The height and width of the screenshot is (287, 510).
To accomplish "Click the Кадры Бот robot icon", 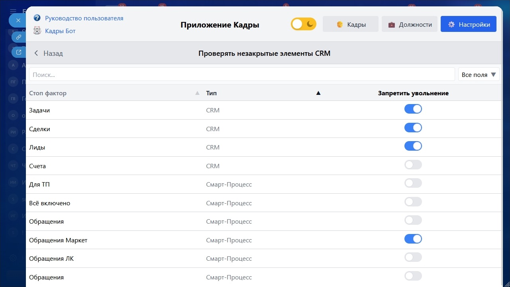I will point(37,31).
